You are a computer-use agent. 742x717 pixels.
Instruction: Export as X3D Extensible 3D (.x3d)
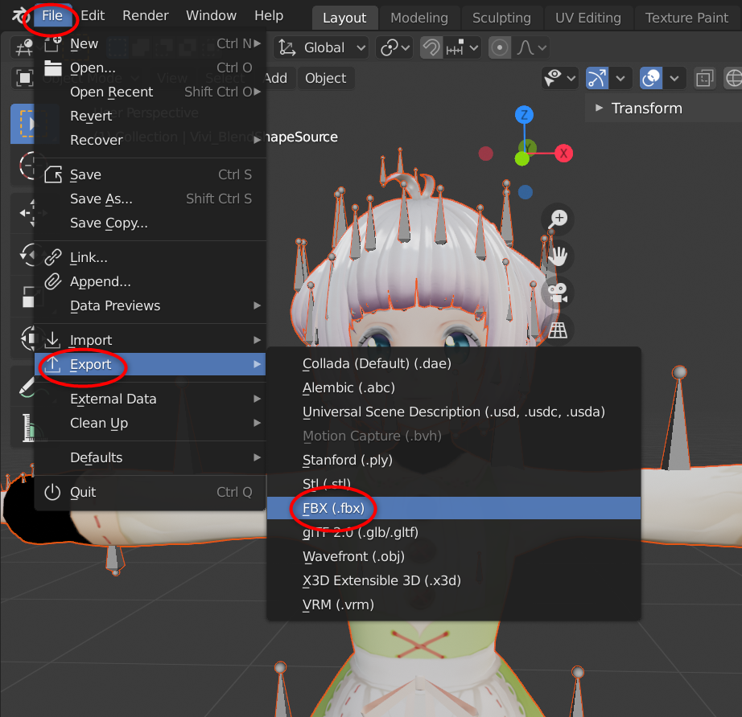[454, 580]
